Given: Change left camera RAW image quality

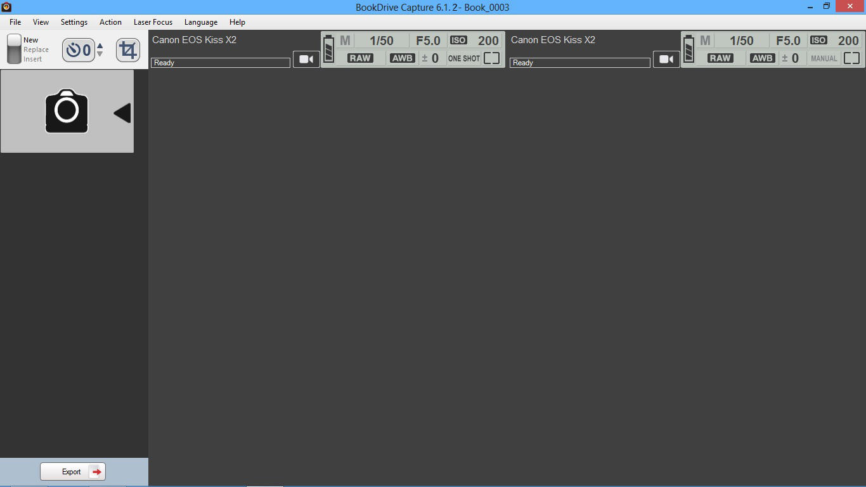Looking at the screenshot, I should tap(360, 58).
